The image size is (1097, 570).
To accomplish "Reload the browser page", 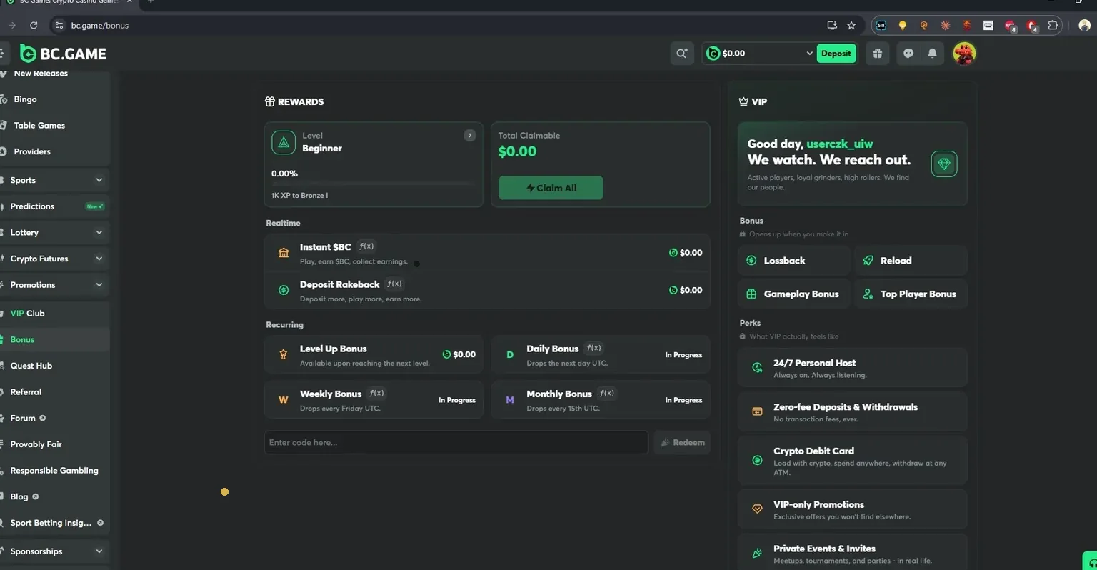I will click(x=34, y=25).
